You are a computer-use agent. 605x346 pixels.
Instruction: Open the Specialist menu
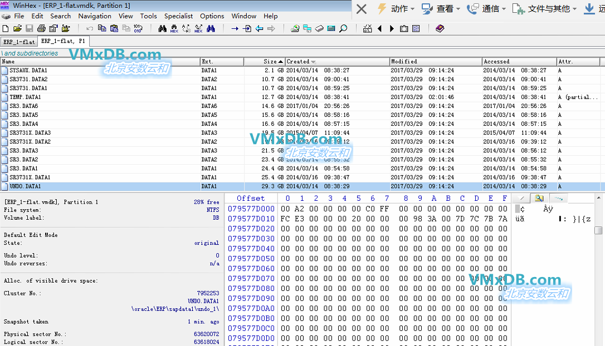tap(178, 16)
